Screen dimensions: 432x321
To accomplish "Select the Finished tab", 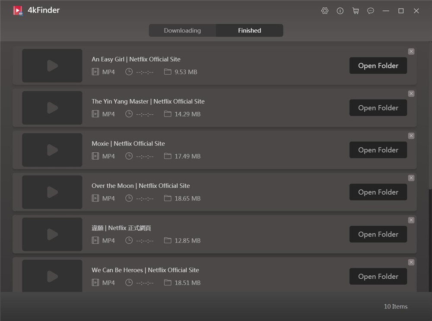I will coord(249,30).
